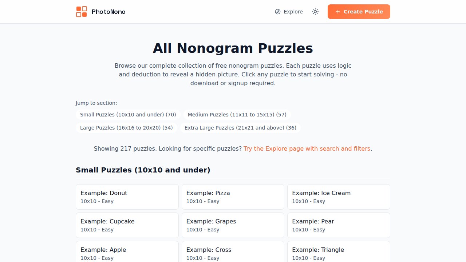The image size is (466, 262).
Task: Click the plus icon in Create Puzzle
Action: click(x=338, y=12)
